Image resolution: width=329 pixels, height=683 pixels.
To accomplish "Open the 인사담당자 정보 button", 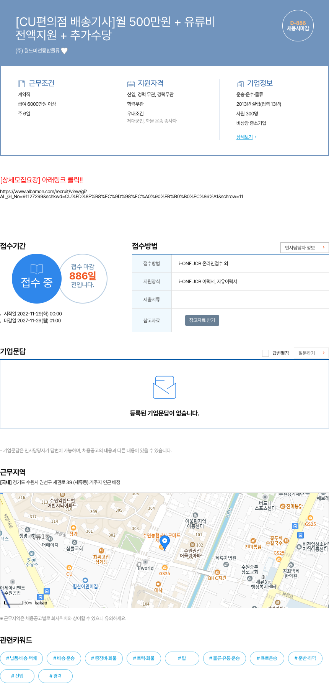I will pos(305,248).
